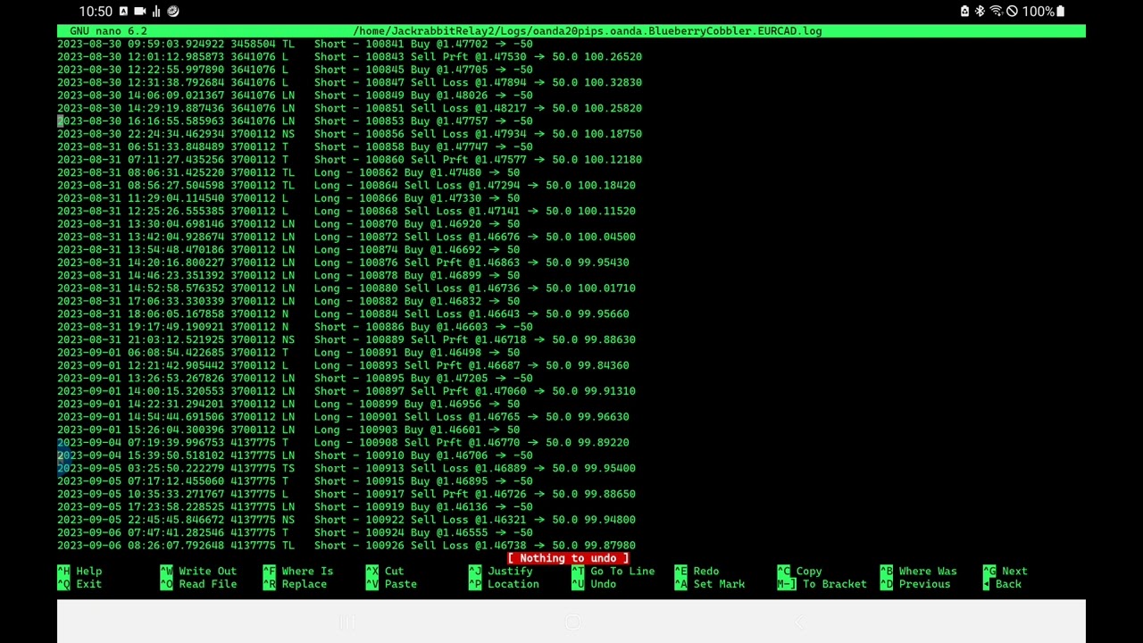
Task: Select the Copy shortcut
Action: [799, 571]
